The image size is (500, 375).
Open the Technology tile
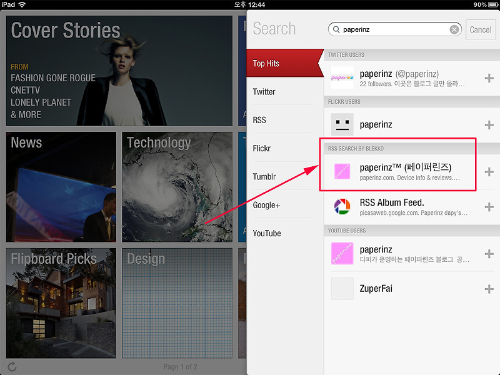[x=177, y=187]
